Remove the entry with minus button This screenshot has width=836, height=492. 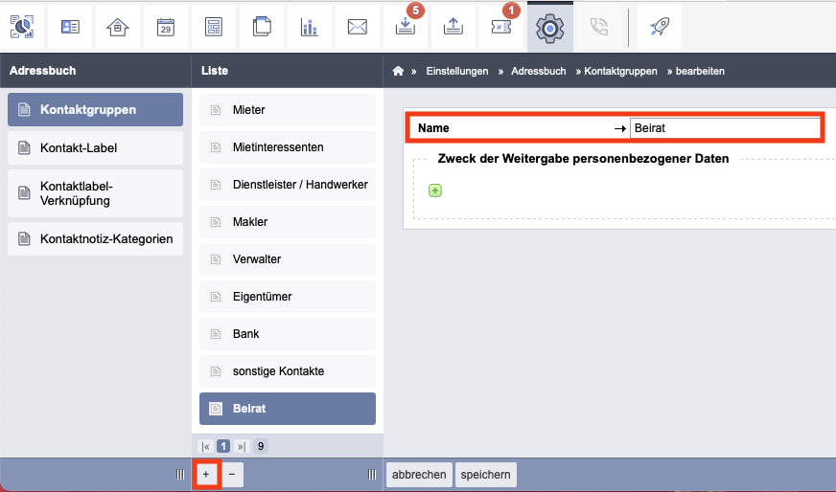[232, 475]
